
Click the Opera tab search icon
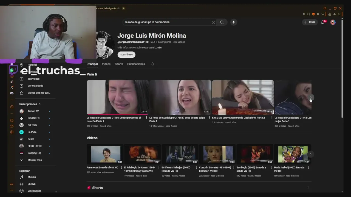[x=325, y=8]
